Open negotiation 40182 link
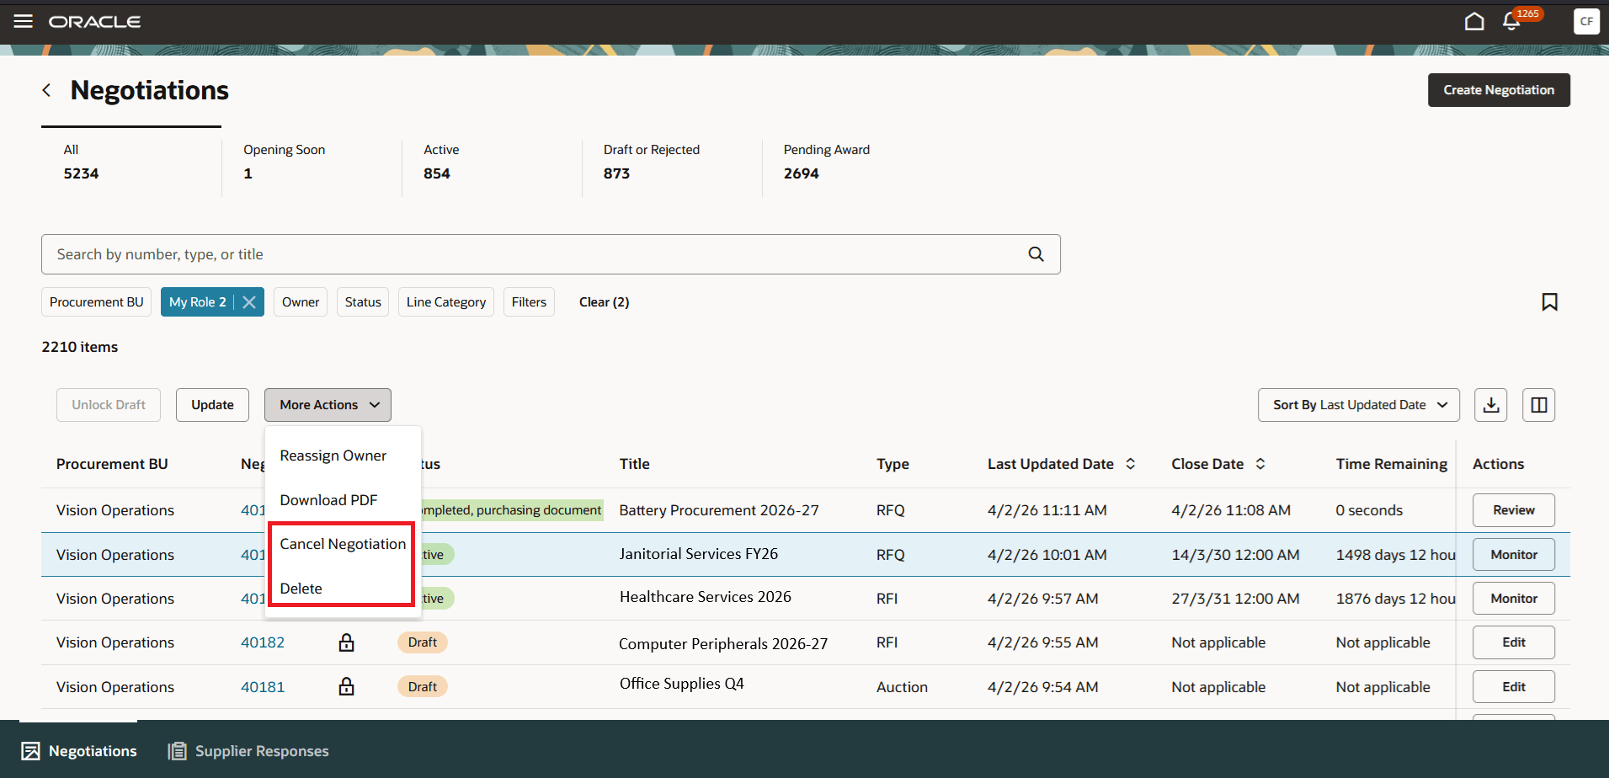Screen dimensions: 1609x778 click(x=262, y=642)
